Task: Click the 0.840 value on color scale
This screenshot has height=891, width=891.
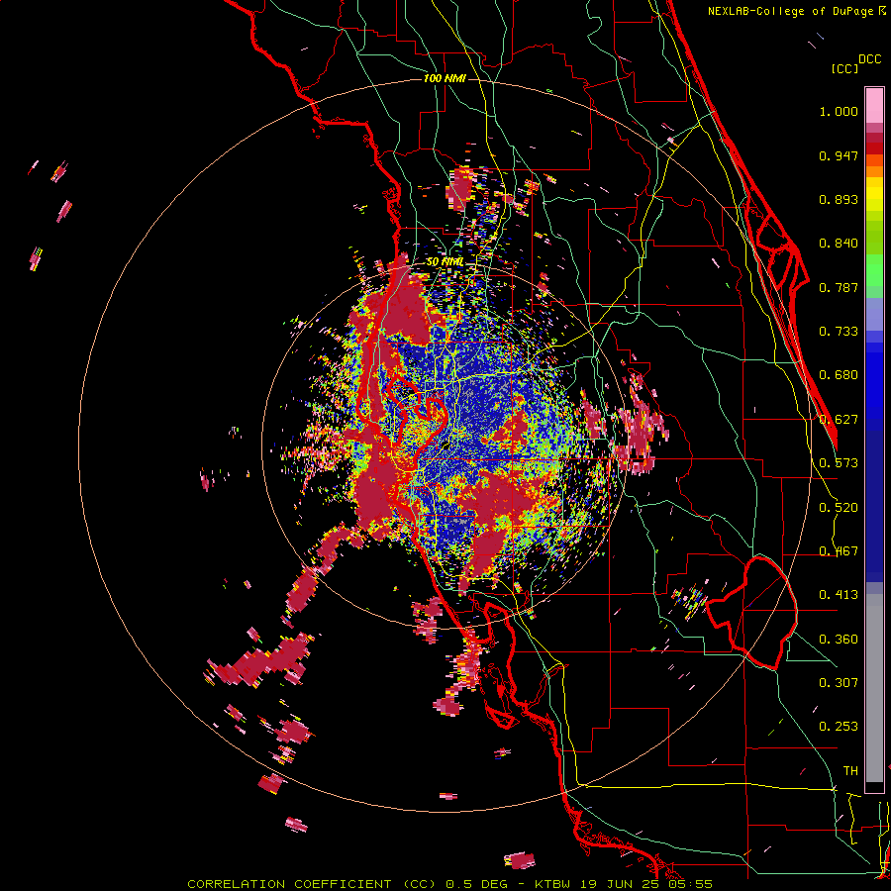Action: pos(839,244)
